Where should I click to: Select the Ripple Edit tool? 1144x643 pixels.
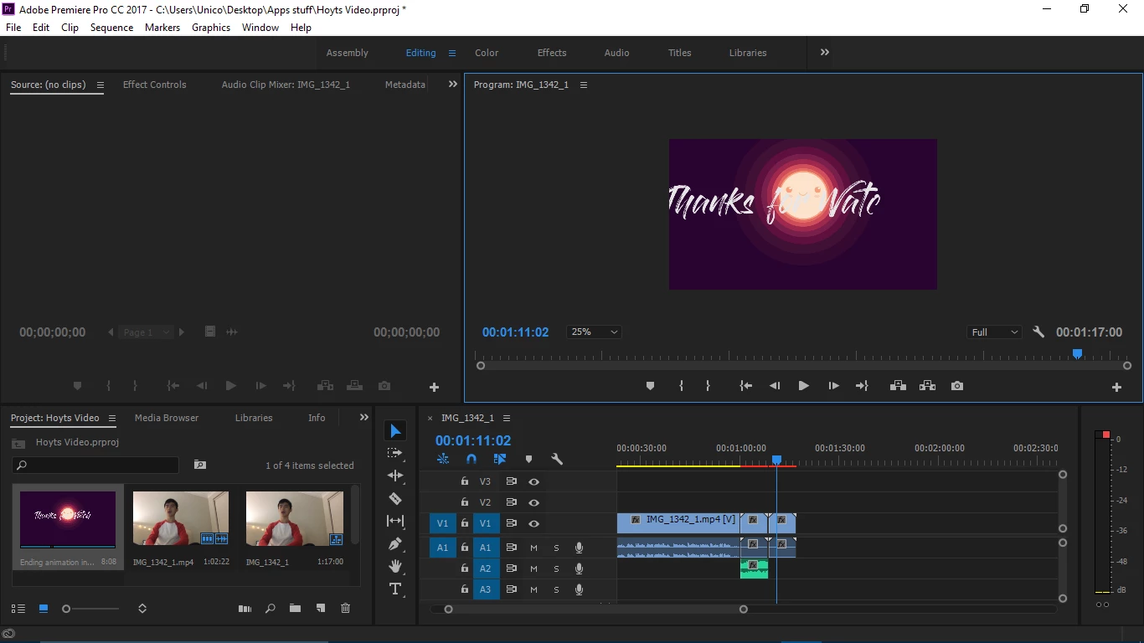(x=395, y=476)
